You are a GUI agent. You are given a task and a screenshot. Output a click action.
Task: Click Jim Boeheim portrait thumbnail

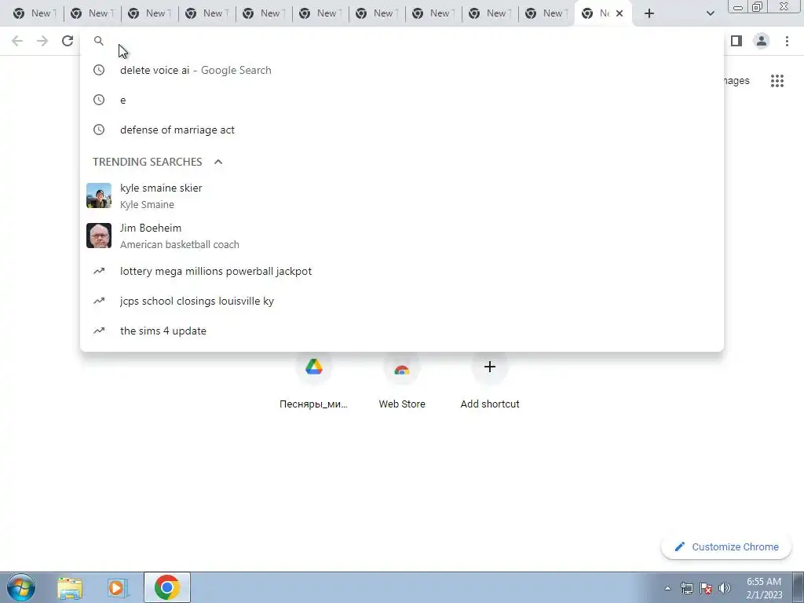(99, 236)
